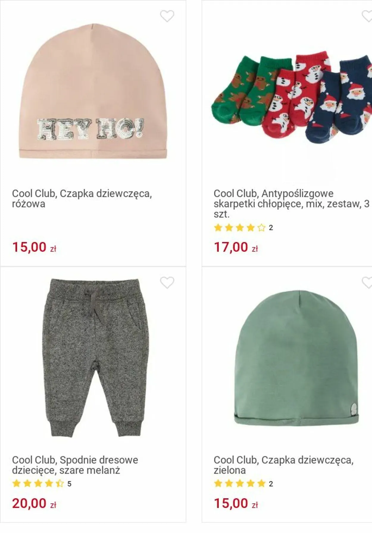Image resolution: width=372 pixels, height=533 pixels.
Task: Add Christmas socks set to wishlist heart
Action: (367, 16)
